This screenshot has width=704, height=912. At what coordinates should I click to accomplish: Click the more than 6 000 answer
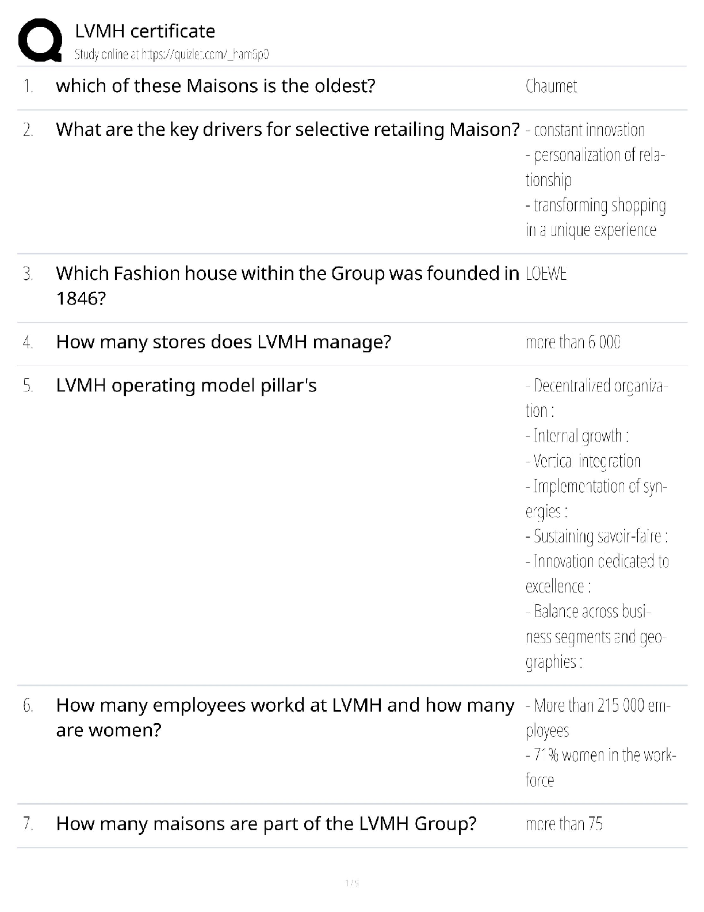[573, 343]
